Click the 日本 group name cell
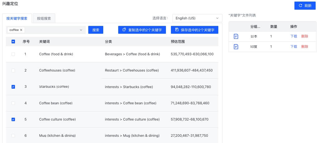 tap(254, 36)
